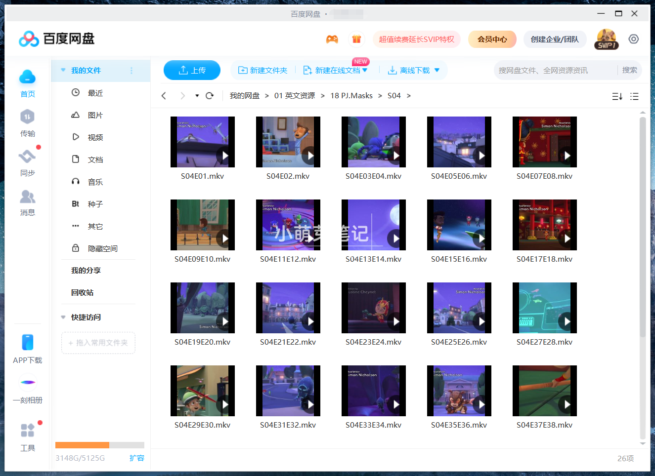Click the game controller icon in header
The height and width of the screenshot is (476, 655).
(x=332, y=39)
